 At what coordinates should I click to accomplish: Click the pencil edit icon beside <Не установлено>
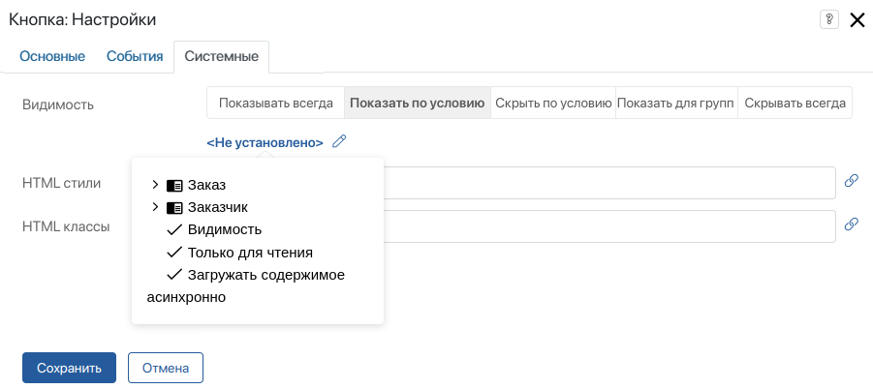coord(338,141)
